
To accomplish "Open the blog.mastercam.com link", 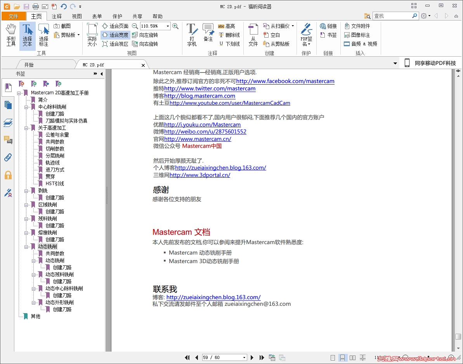I will [200, 96].
